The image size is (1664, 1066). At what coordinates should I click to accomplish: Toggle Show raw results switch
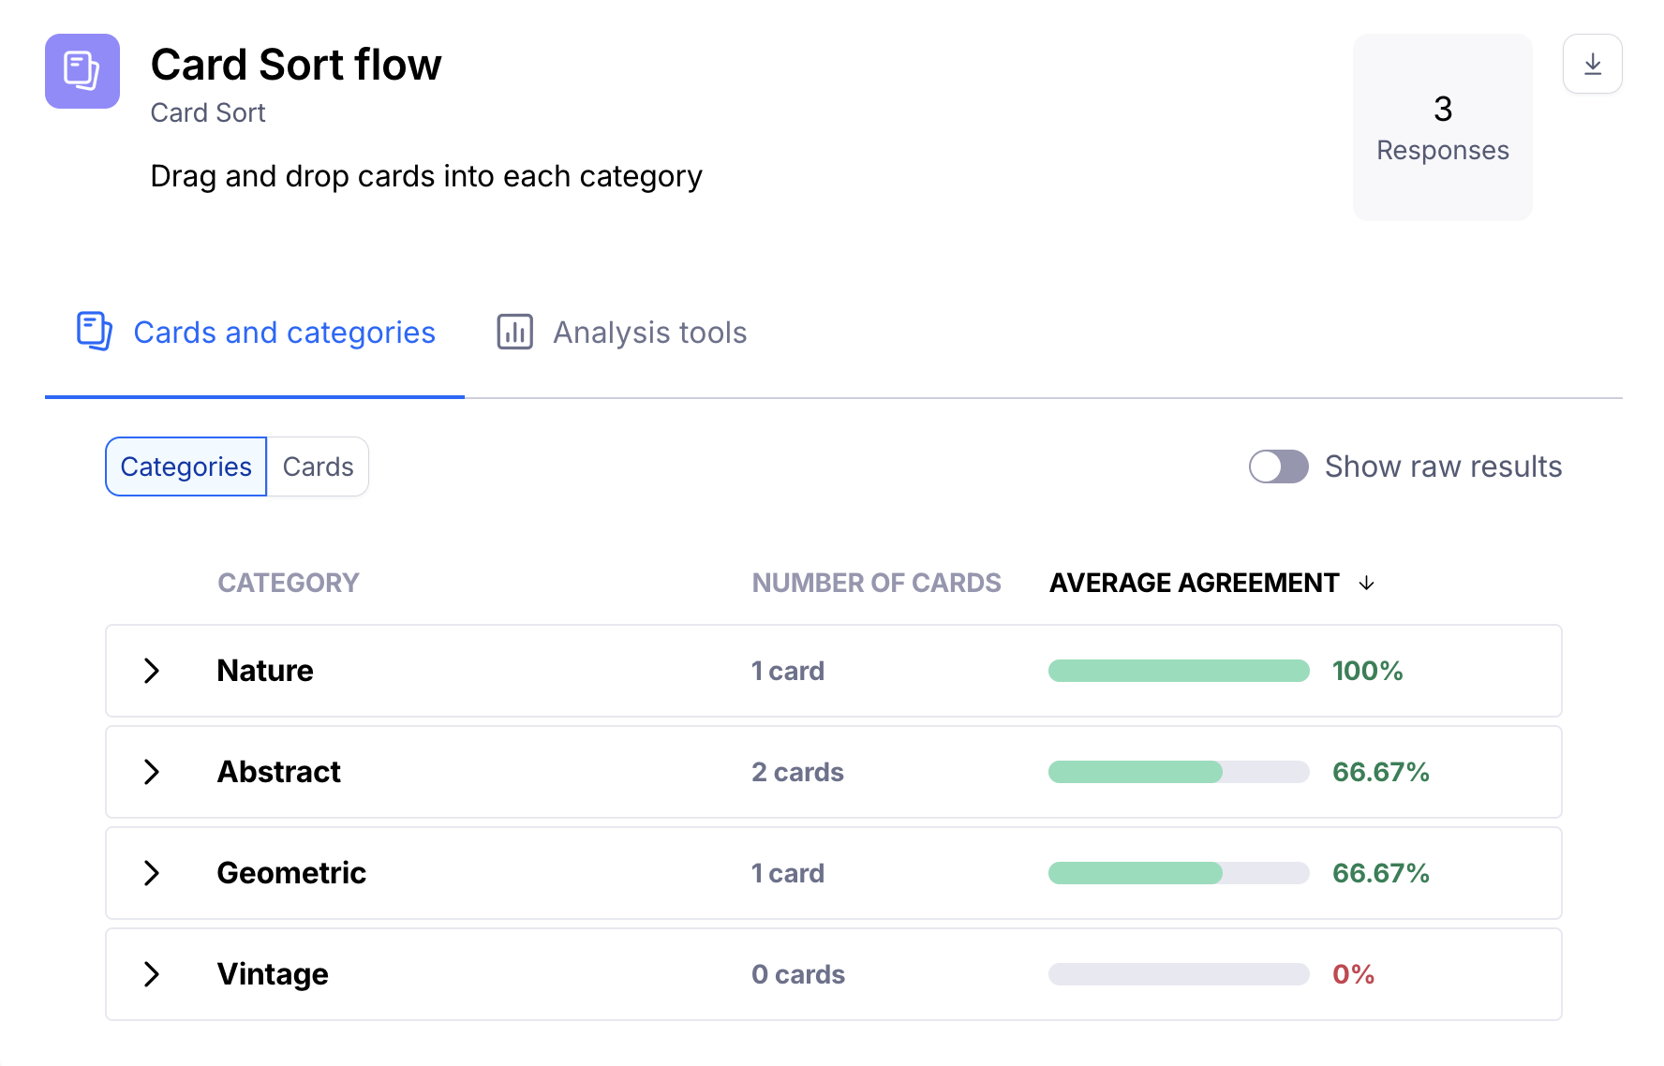pos(1278,466)
